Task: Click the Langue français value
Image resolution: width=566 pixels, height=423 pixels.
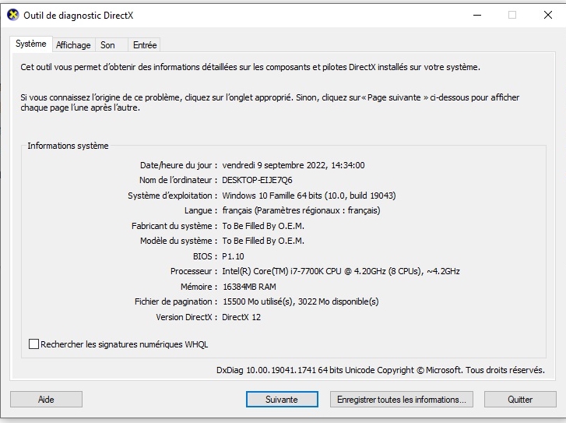Action: pyautogui.click(x=301, y=210)
